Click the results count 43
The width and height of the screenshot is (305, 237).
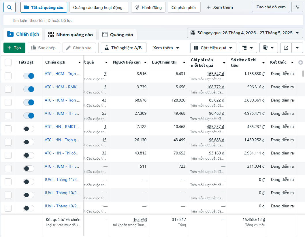tap(104, 100)
